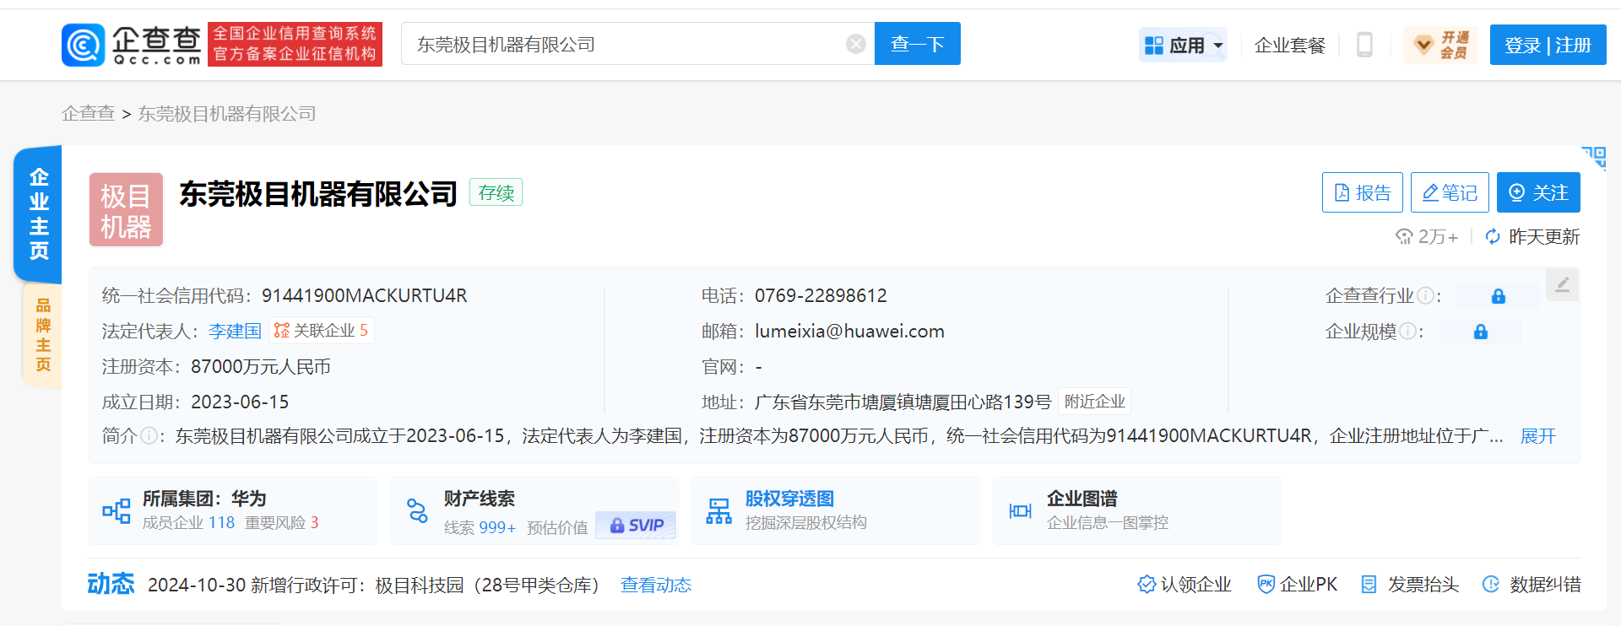
Task: Click the 开通会员 VIP badge
Action: 1441,45
